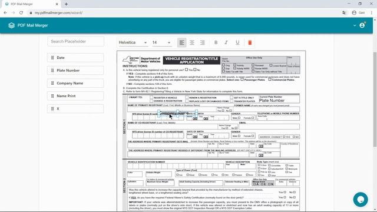The image size is (377, 212).
Task: Click PDF Mail Merger header title
Action: (33, 25)
